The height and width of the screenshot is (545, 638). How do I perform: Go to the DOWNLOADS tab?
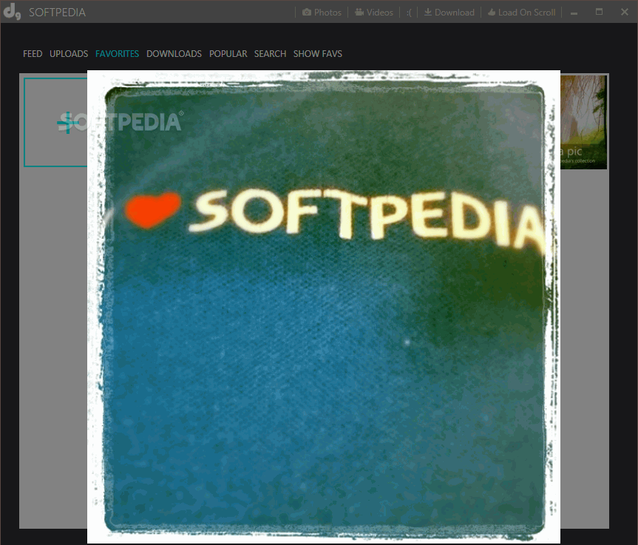click(x=174, y=54)
